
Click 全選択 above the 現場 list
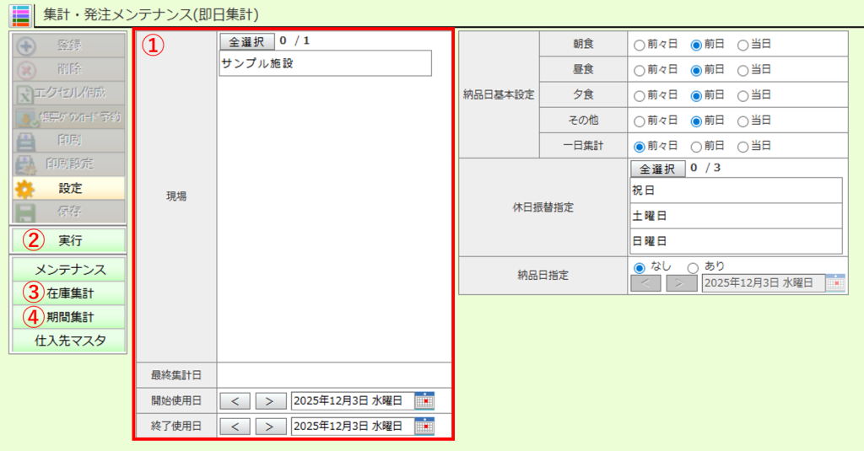[246, 40]
